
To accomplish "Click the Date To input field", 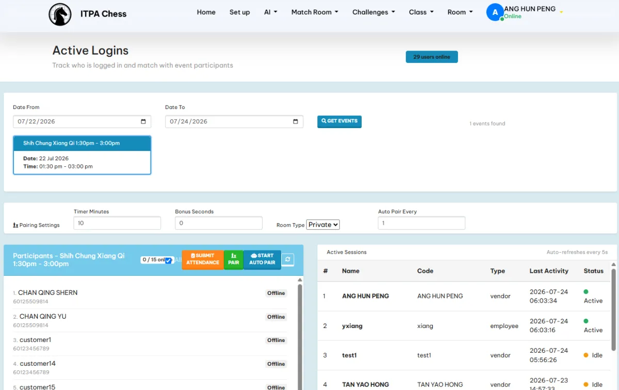I will 234,122.
